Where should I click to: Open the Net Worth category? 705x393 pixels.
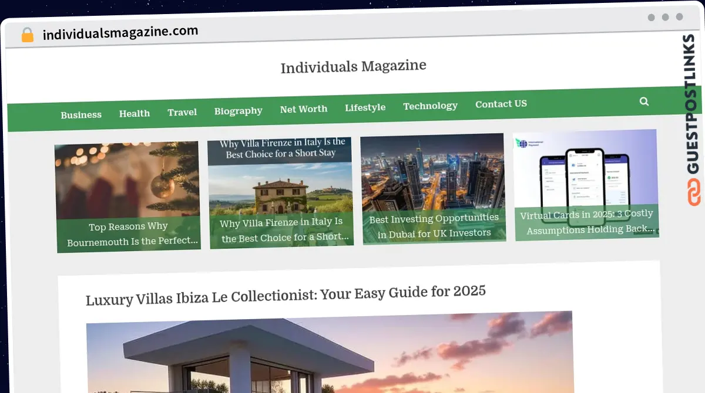(304, 109)
